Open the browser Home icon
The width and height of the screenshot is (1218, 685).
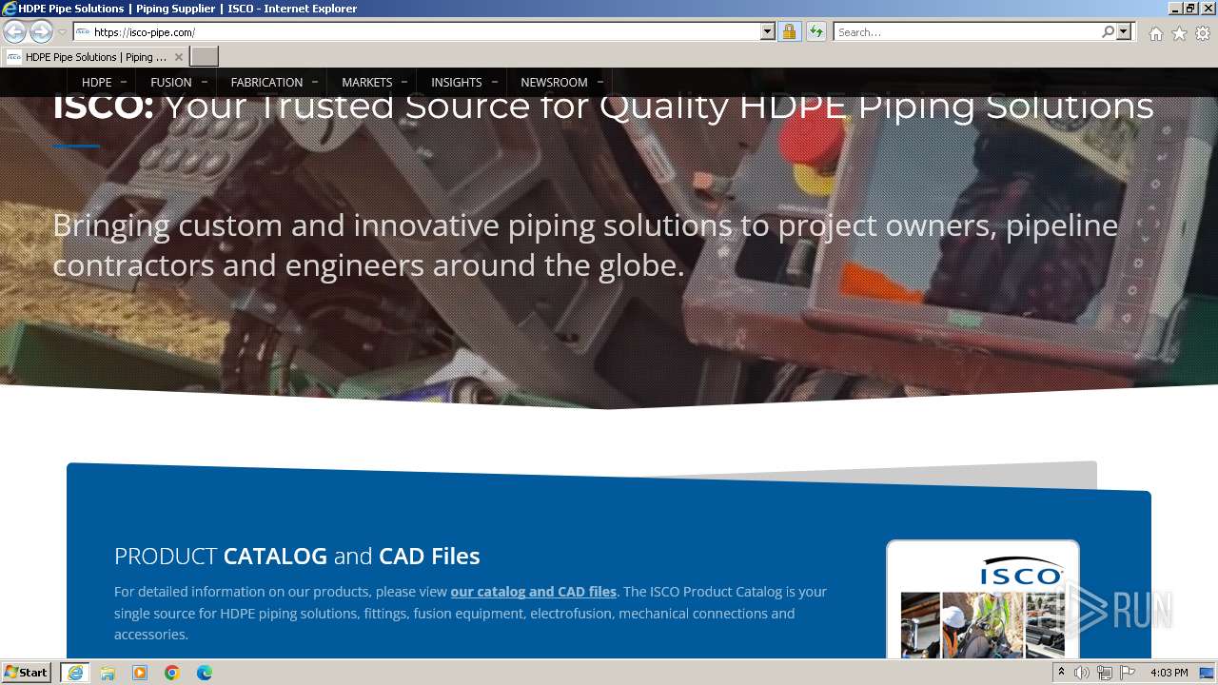1155,33
